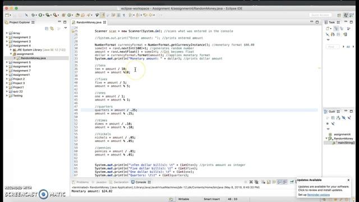
Task: Click the Open Type icon
Action: point(77,15)
